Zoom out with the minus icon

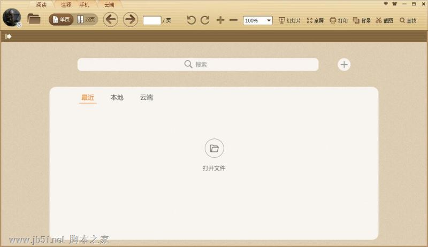click(233, 20)
